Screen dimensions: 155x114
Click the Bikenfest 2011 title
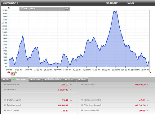click(x=10, y=3)
